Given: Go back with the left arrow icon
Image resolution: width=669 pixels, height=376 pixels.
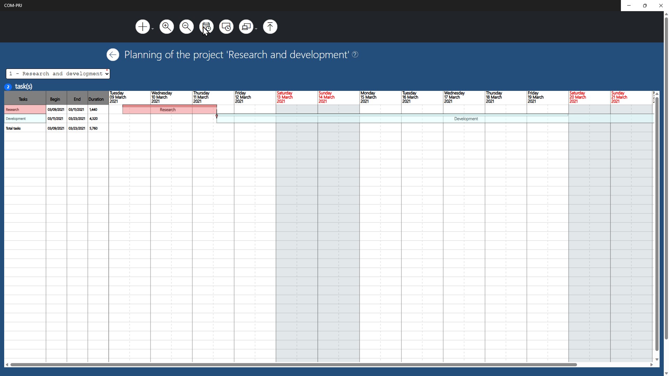Looking at the screenshot, I should point(113,55).
